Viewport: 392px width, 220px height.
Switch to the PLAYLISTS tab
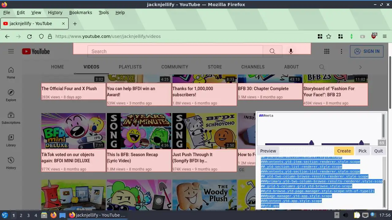pos(130,67)
